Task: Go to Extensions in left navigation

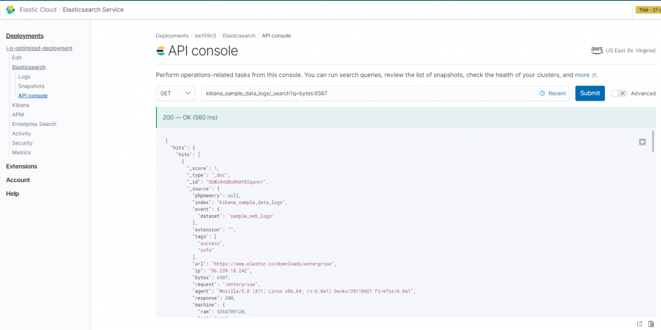Action: click(x=21, y=166)
